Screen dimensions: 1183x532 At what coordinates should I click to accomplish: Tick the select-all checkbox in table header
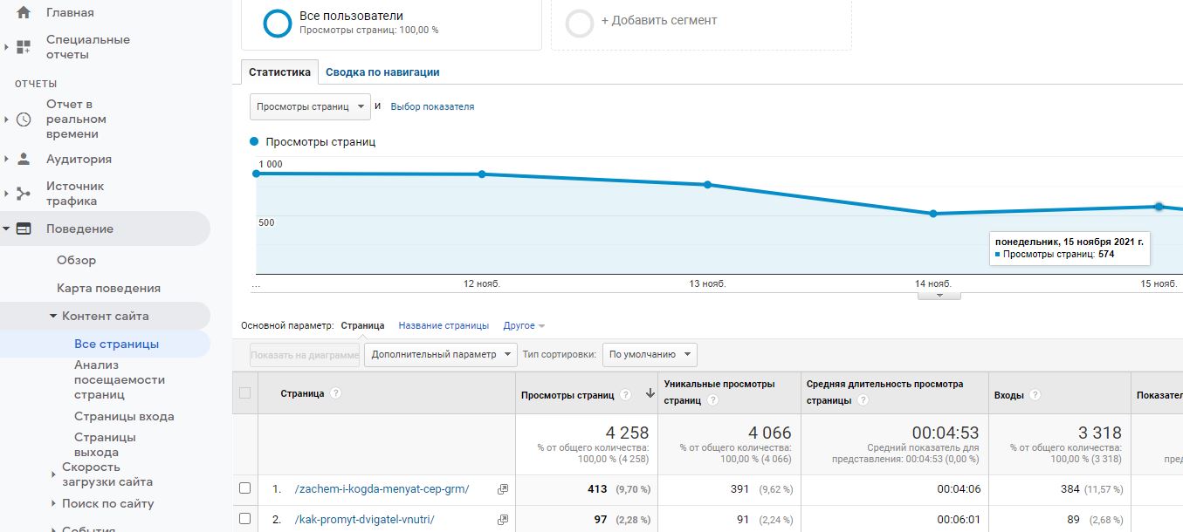(244, 393)
